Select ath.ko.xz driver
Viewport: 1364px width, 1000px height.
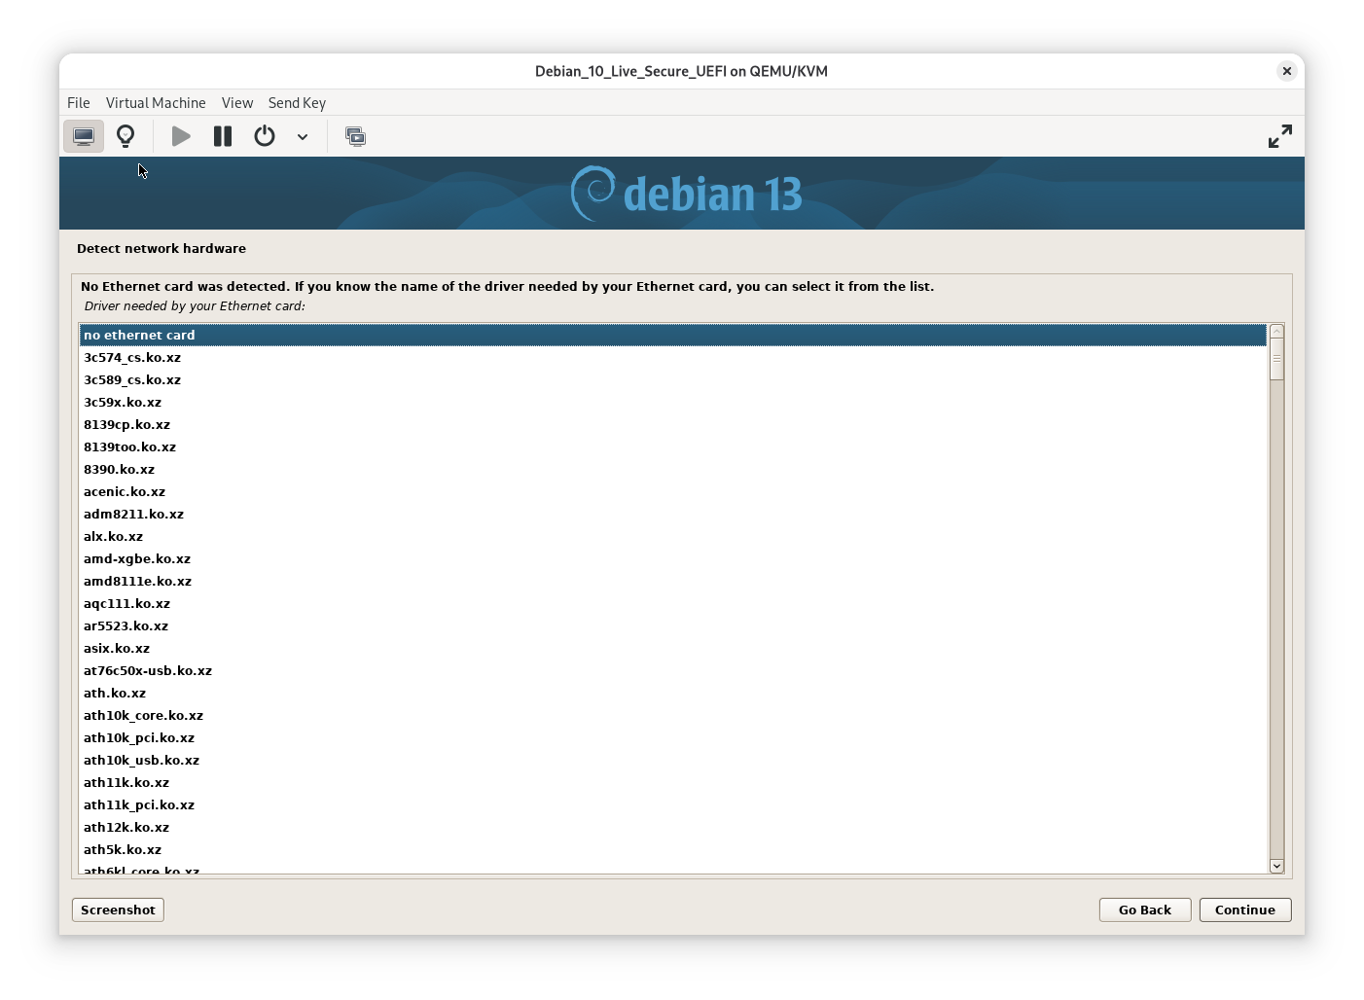672,693
